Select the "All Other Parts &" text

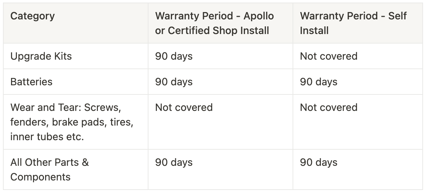(49, 163)
